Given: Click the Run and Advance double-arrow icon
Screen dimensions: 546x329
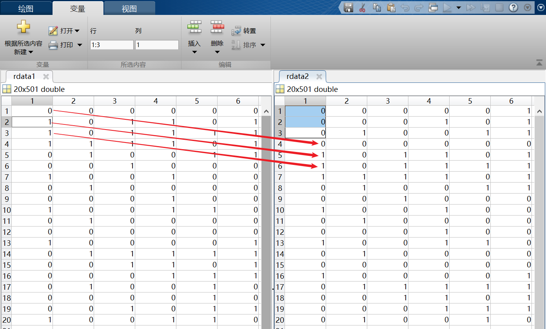Looking at the screenshot, I should click(x=471, y=7).
